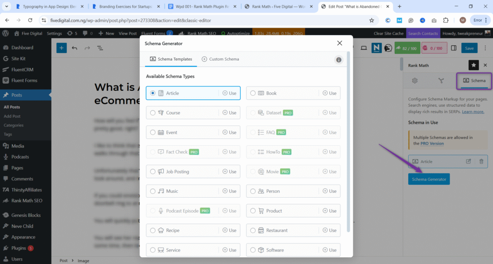Select the Book schema radio button
The image size is (493, 264).
tap(253, 93)
